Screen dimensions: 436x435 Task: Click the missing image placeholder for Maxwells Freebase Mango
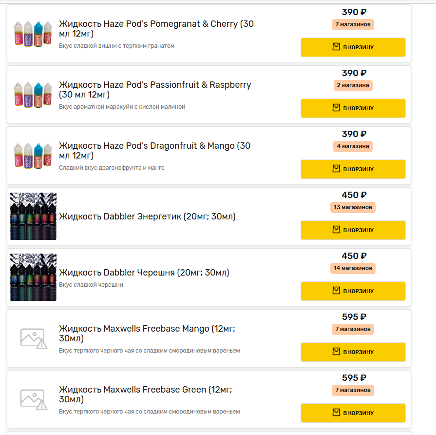point(34,338)
